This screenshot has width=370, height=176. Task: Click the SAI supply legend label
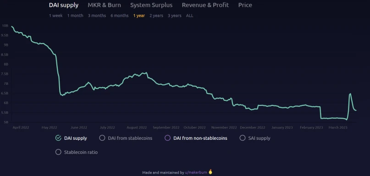click(260, 138)
